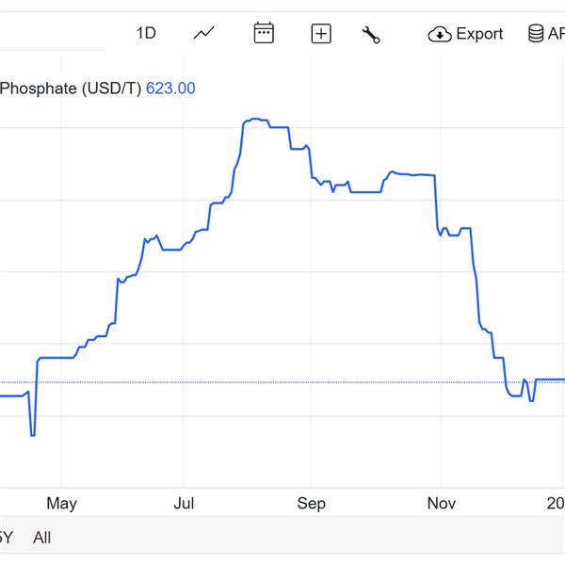Screen dimensions: 565x565
Task: Click the Sep label on the x-axis
Action: pyautogui.click(x=312, y=504)
